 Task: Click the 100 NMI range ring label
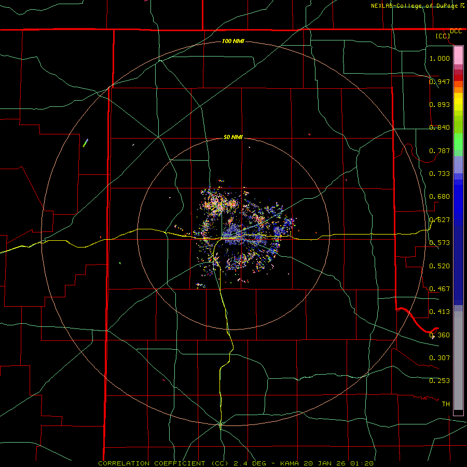click(x=233, y=41)
